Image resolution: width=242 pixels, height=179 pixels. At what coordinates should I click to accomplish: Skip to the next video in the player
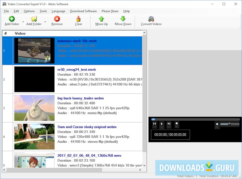click(169, 124)
